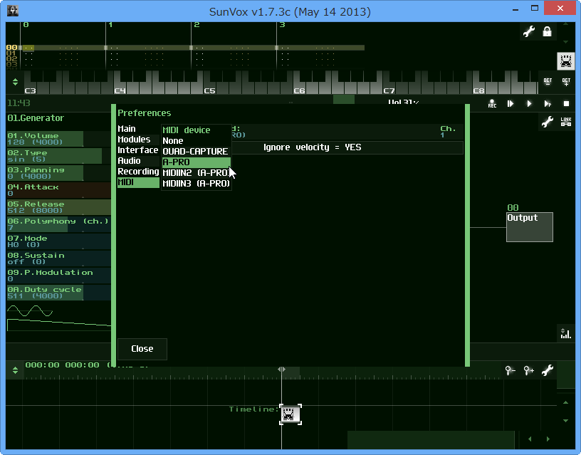
Task: Open module view wrench menu next to LINK
Action: pyautogui.click(x=548, y=122)
